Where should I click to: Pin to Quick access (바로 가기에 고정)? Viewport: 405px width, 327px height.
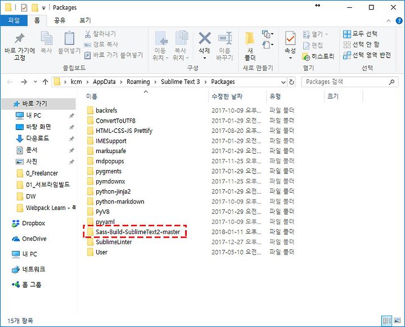[20, 47]
